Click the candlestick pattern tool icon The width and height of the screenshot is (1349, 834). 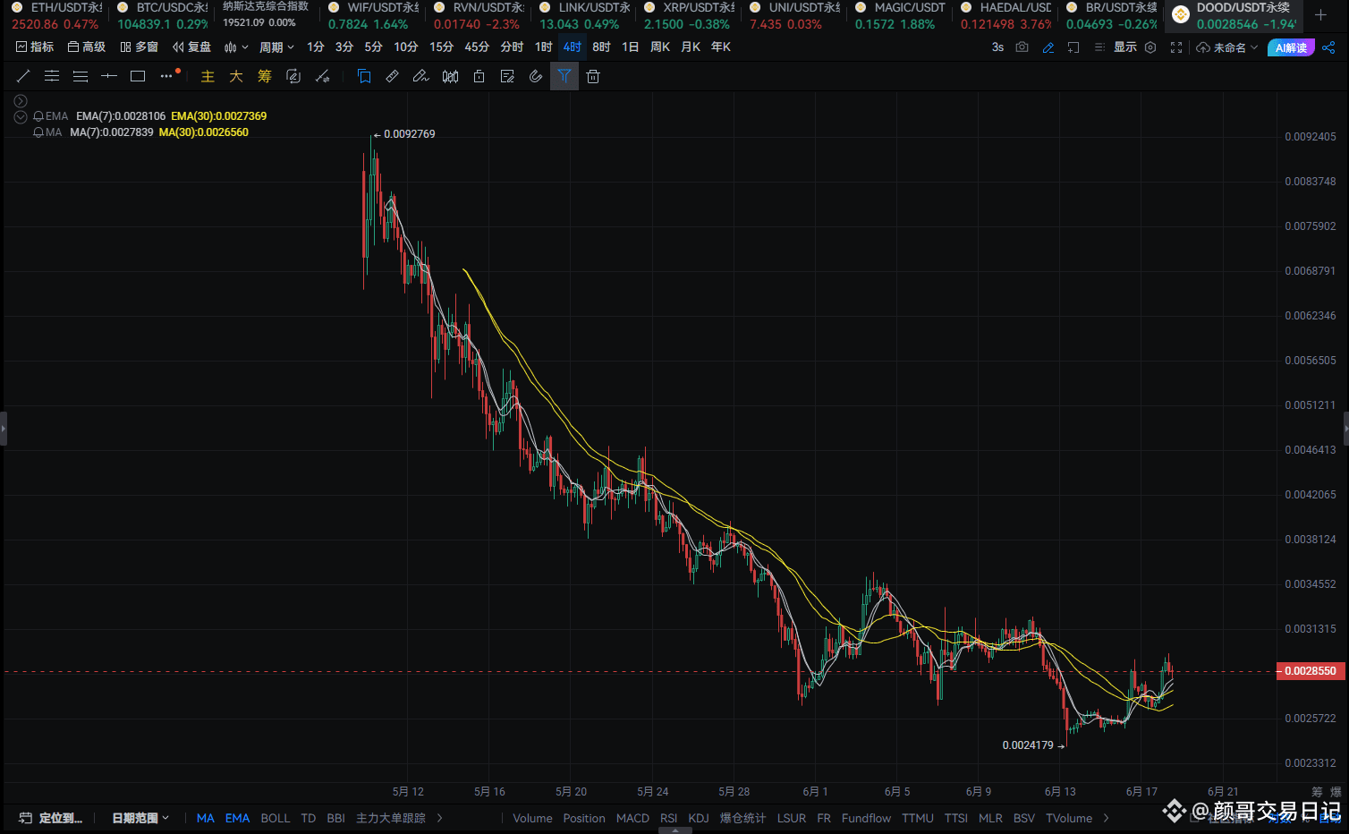(450, 77)
